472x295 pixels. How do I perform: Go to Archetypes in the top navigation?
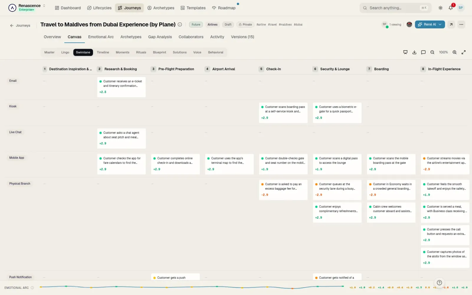coord(161,8)
